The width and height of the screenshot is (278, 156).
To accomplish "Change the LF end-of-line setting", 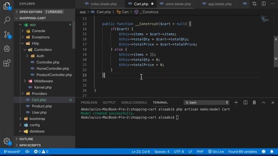I will pyautogui.click(x=190, y=152).
